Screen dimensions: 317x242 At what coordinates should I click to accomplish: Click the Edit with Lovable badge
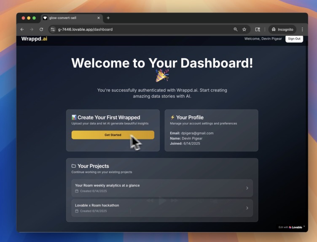pos(290,227)
